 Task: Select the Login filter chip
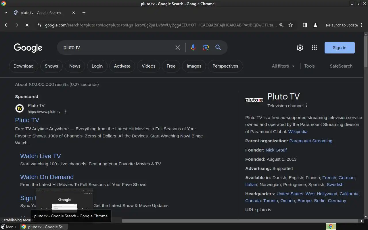97,66
